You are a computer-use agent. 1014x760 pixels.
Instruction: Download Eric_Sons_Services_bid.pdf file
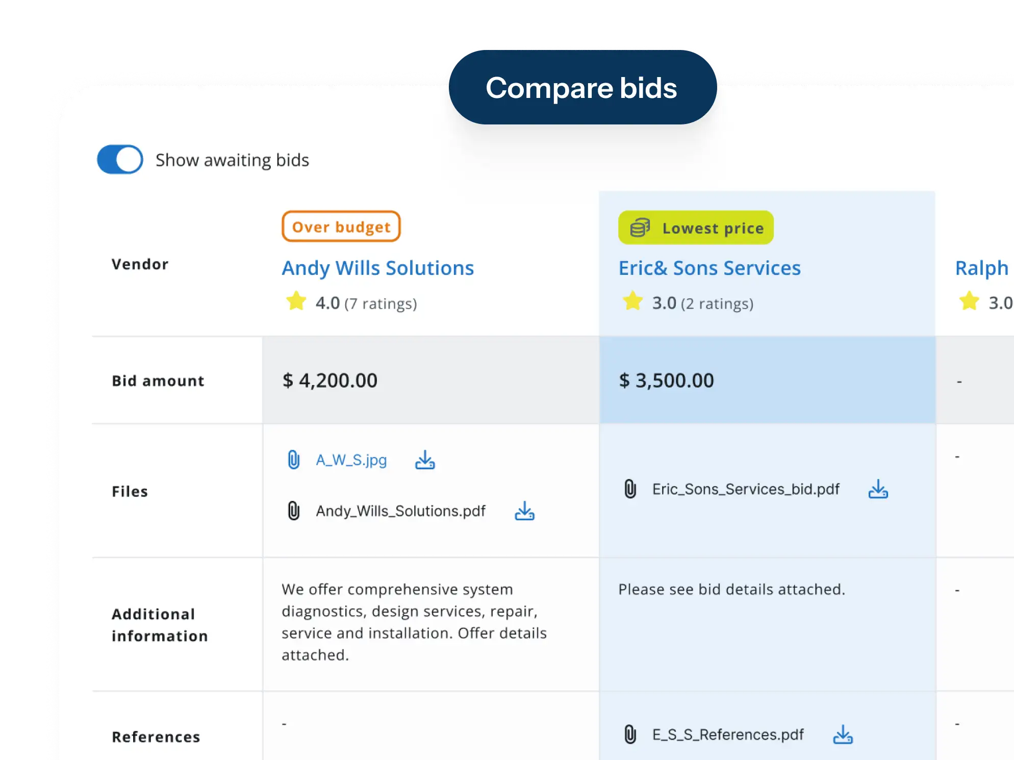click(878, 489)
